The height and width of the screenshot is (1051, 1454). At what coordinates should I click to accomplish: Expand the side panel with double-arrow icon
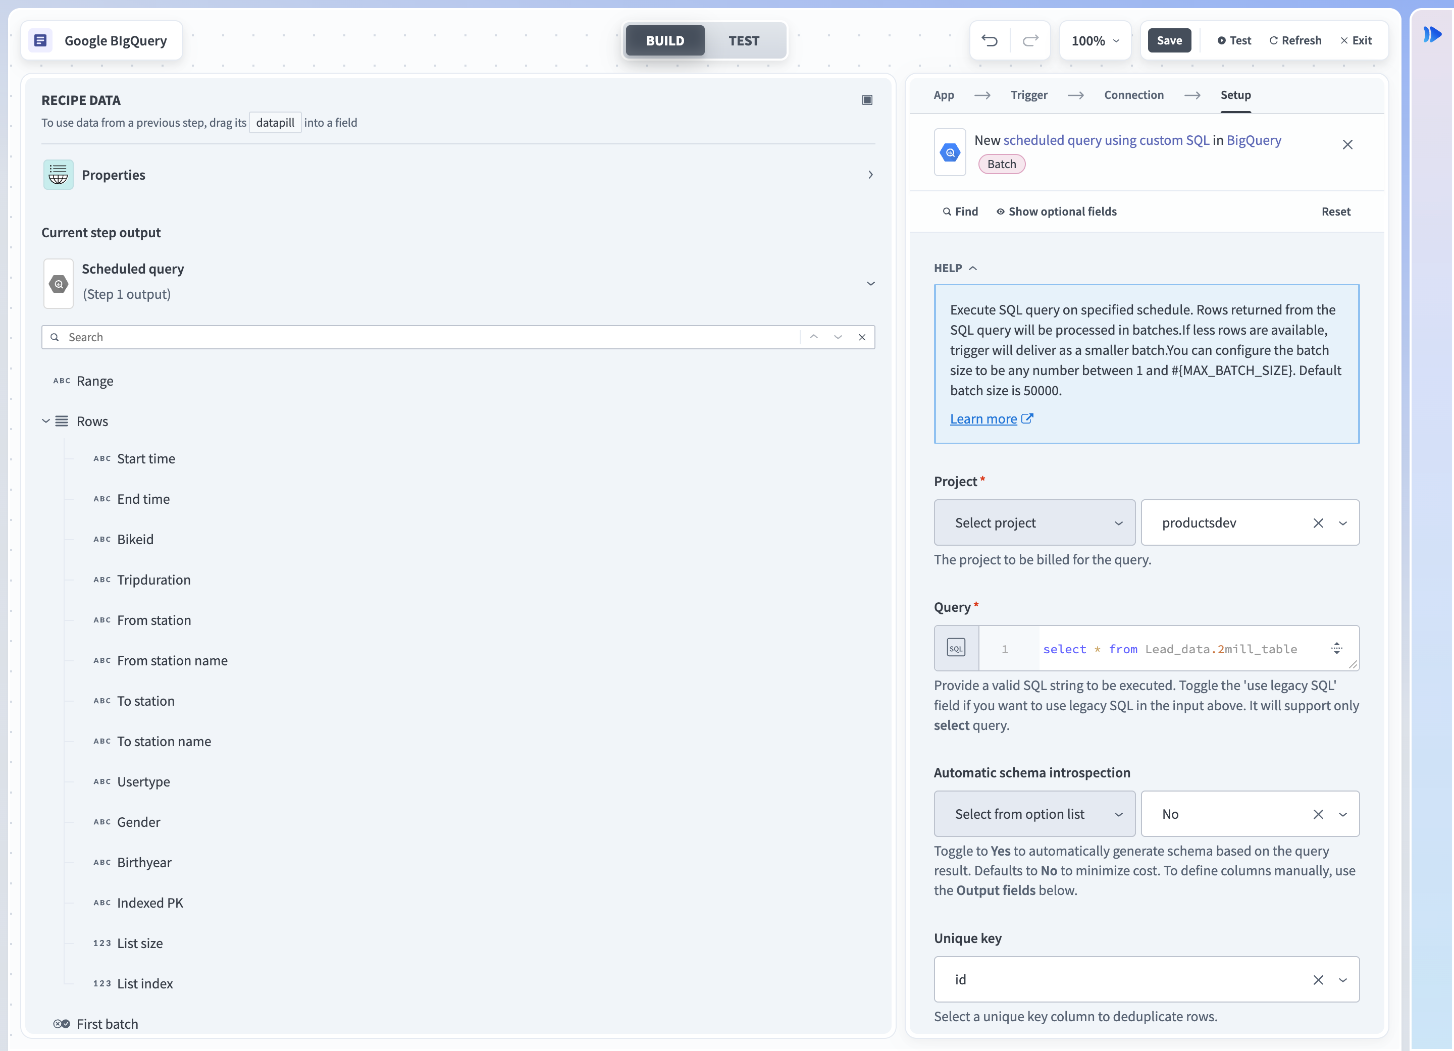point(1432,34)
